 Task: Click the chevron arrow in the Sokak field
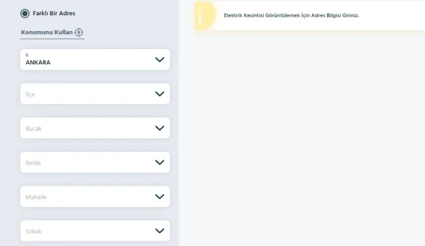159,231
